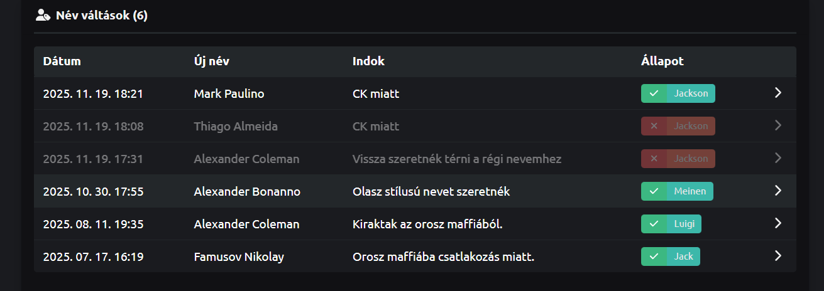Click the Luigi approver badge

pyautogui.click(x=684, y=224)
